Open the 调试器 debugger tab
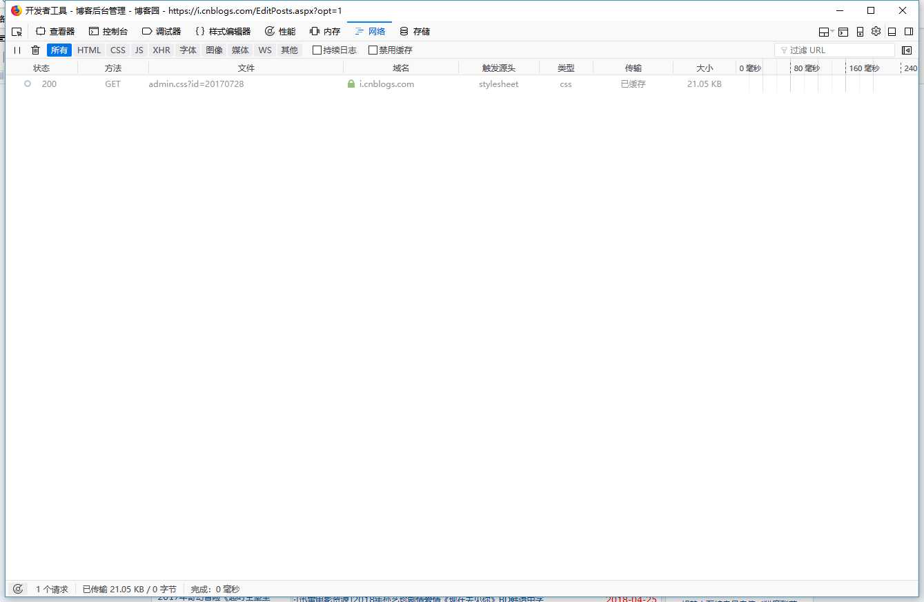 (161, 32)
